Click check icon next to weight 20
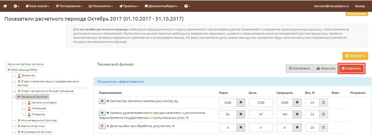The width and height of the screenshot is (372, 135). [323, 128]
